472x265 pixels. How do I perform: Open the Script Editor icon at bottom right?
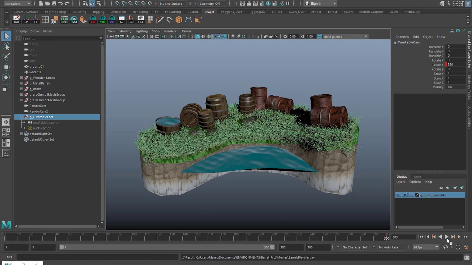click(x=467, y=257)
